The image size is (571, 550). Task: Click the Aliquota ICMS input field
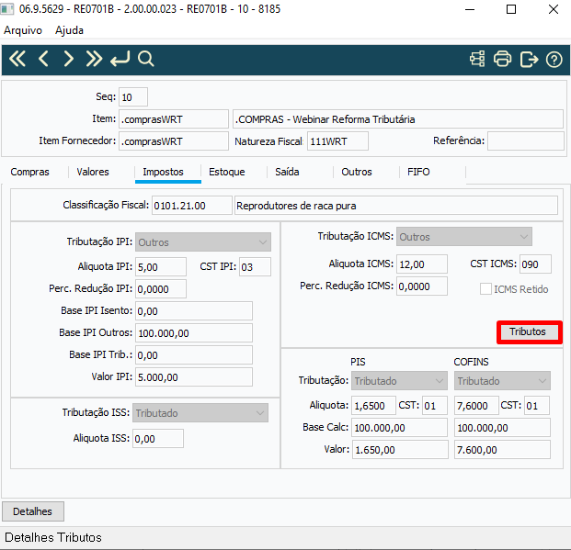click(x=422, y=264)
